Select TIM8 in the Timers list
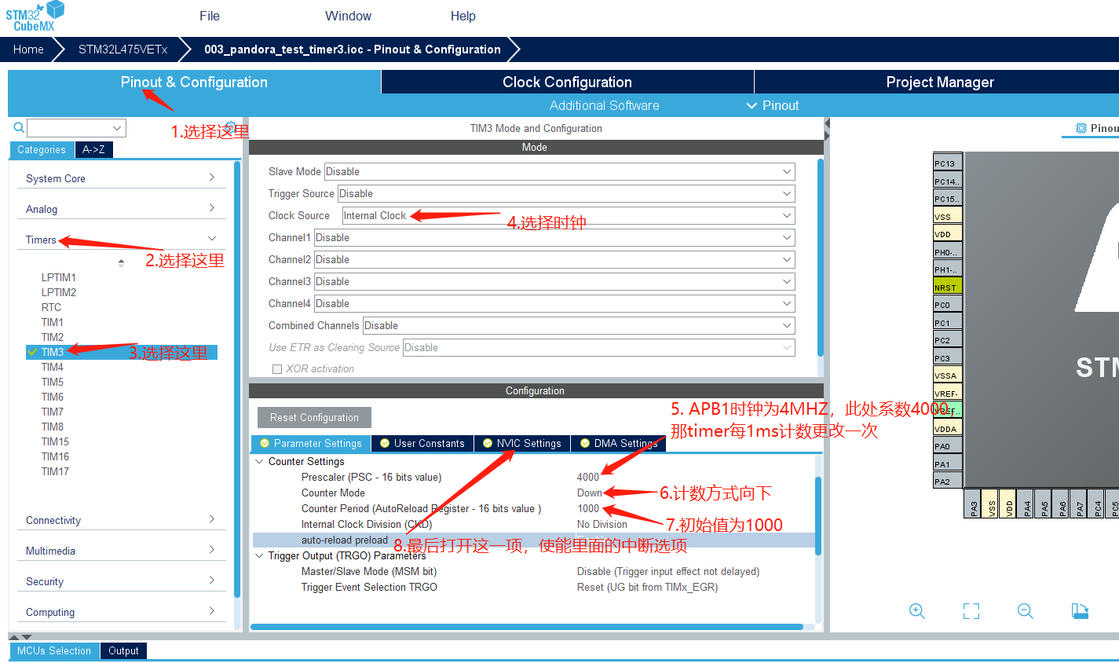1119x663 pixels. pyautogui.click(x=53, y=427)
